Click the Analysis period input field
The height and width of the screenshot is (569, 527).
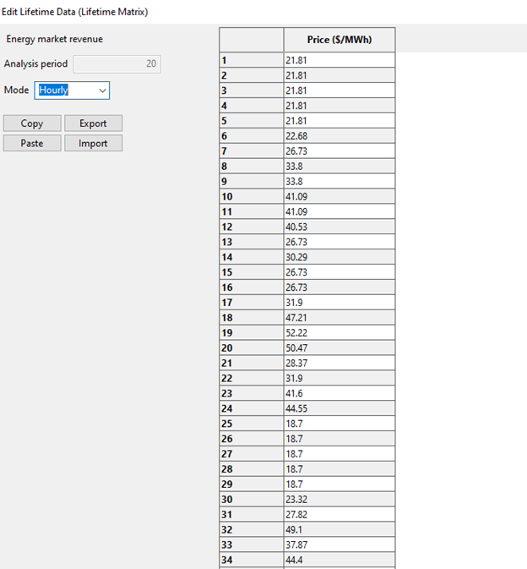[x=117, y=64]
